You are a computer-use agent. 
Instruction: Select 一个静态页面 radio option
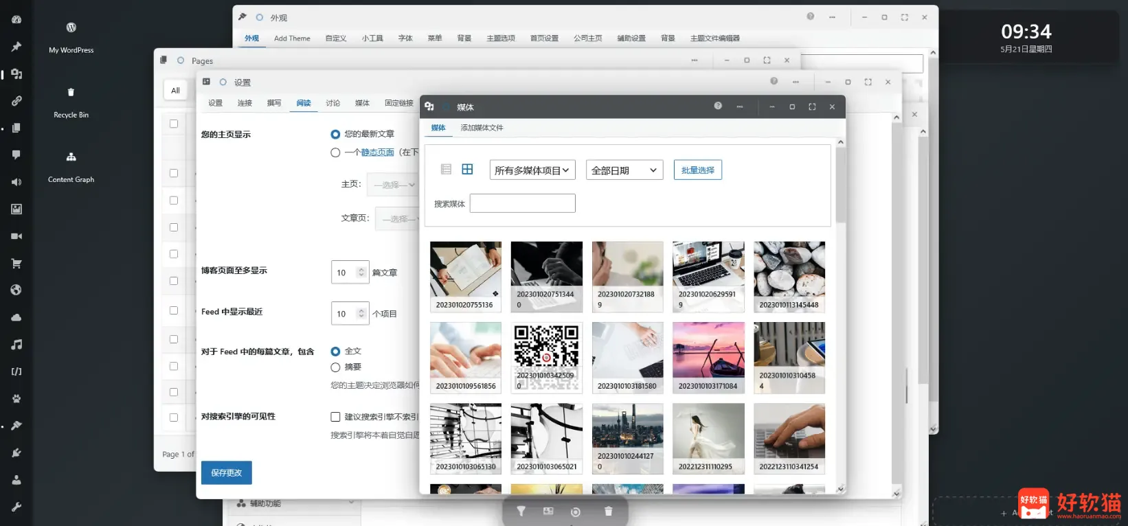click(335, 152)
